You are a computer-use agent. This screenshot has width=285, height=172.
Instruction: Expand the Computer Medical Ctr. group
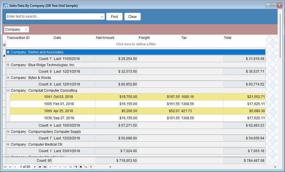click(x=8, y=144)
